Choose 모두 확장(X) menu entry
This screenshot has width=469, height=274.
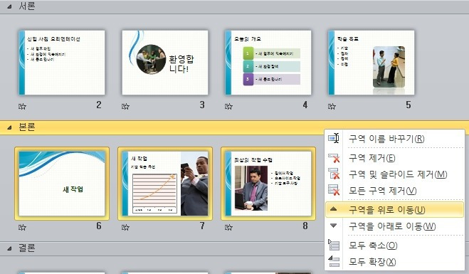pyautogui.click(x=394, y=262)
